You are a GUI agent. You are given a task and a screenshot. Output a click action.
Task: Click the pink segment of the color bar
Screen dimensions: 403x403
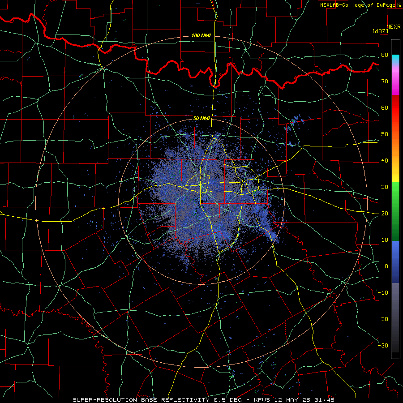pyautogui.click(x=395, y=80)
